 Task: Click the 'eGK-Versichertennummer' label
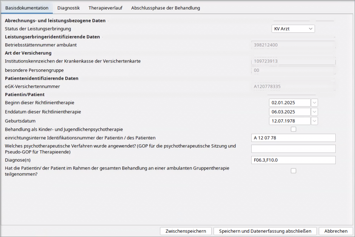click(x=32, y=86)
